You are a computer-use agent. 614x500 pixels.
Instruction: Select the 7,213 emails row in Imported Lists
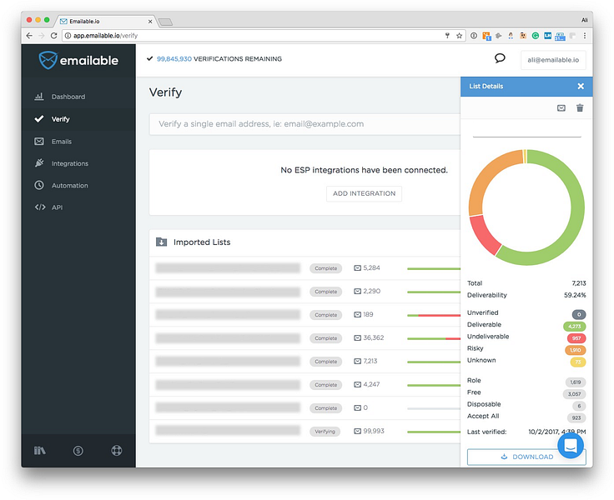point(304,361)
